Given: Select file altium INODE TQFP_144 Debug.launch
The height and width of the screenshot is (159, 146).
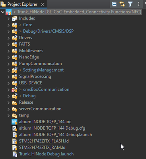Looking at the screenshot, I should 56,135.
